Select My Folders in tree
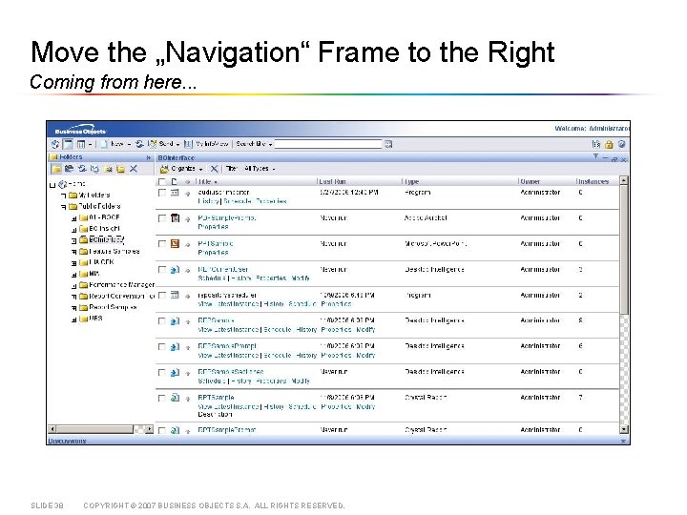Image resolution: width=687 pixels, height=515 pixels. pos(94,196)
